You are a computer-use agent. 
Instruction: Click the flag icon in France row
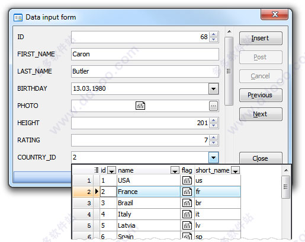click(x=187, y=192)
